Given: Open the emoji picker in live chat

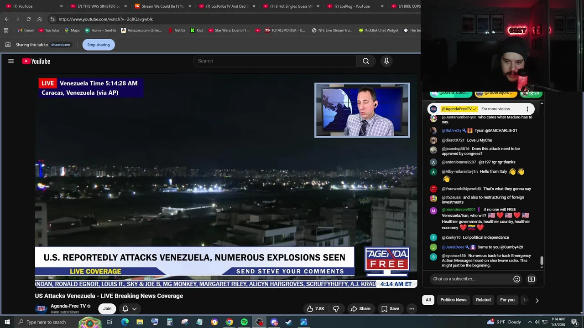Looking at the screenshot, I should coord(516,279).
